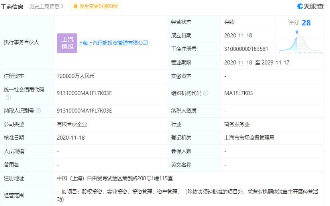
Task: Select industry value 商务服务业
Action: 237,124
